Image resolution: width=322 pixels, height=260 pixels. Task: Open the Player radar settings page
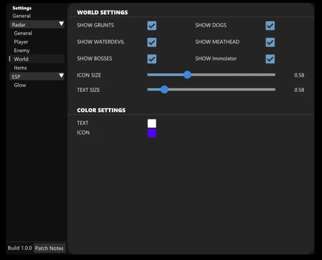point(21,42)
